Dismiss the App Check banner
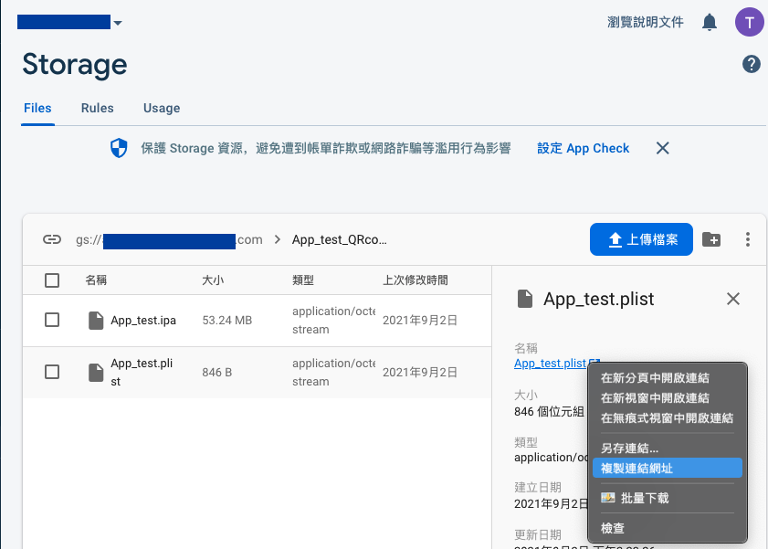Viewport: 768px width, 549px height. tap(662, 148)
